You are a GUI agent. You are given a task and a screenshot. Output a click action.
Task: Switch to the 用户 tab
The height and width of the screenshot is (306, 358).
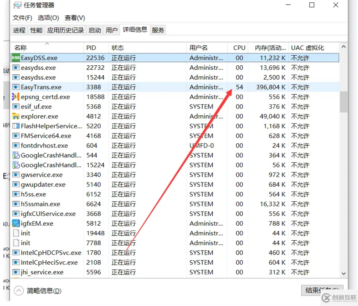112,30
